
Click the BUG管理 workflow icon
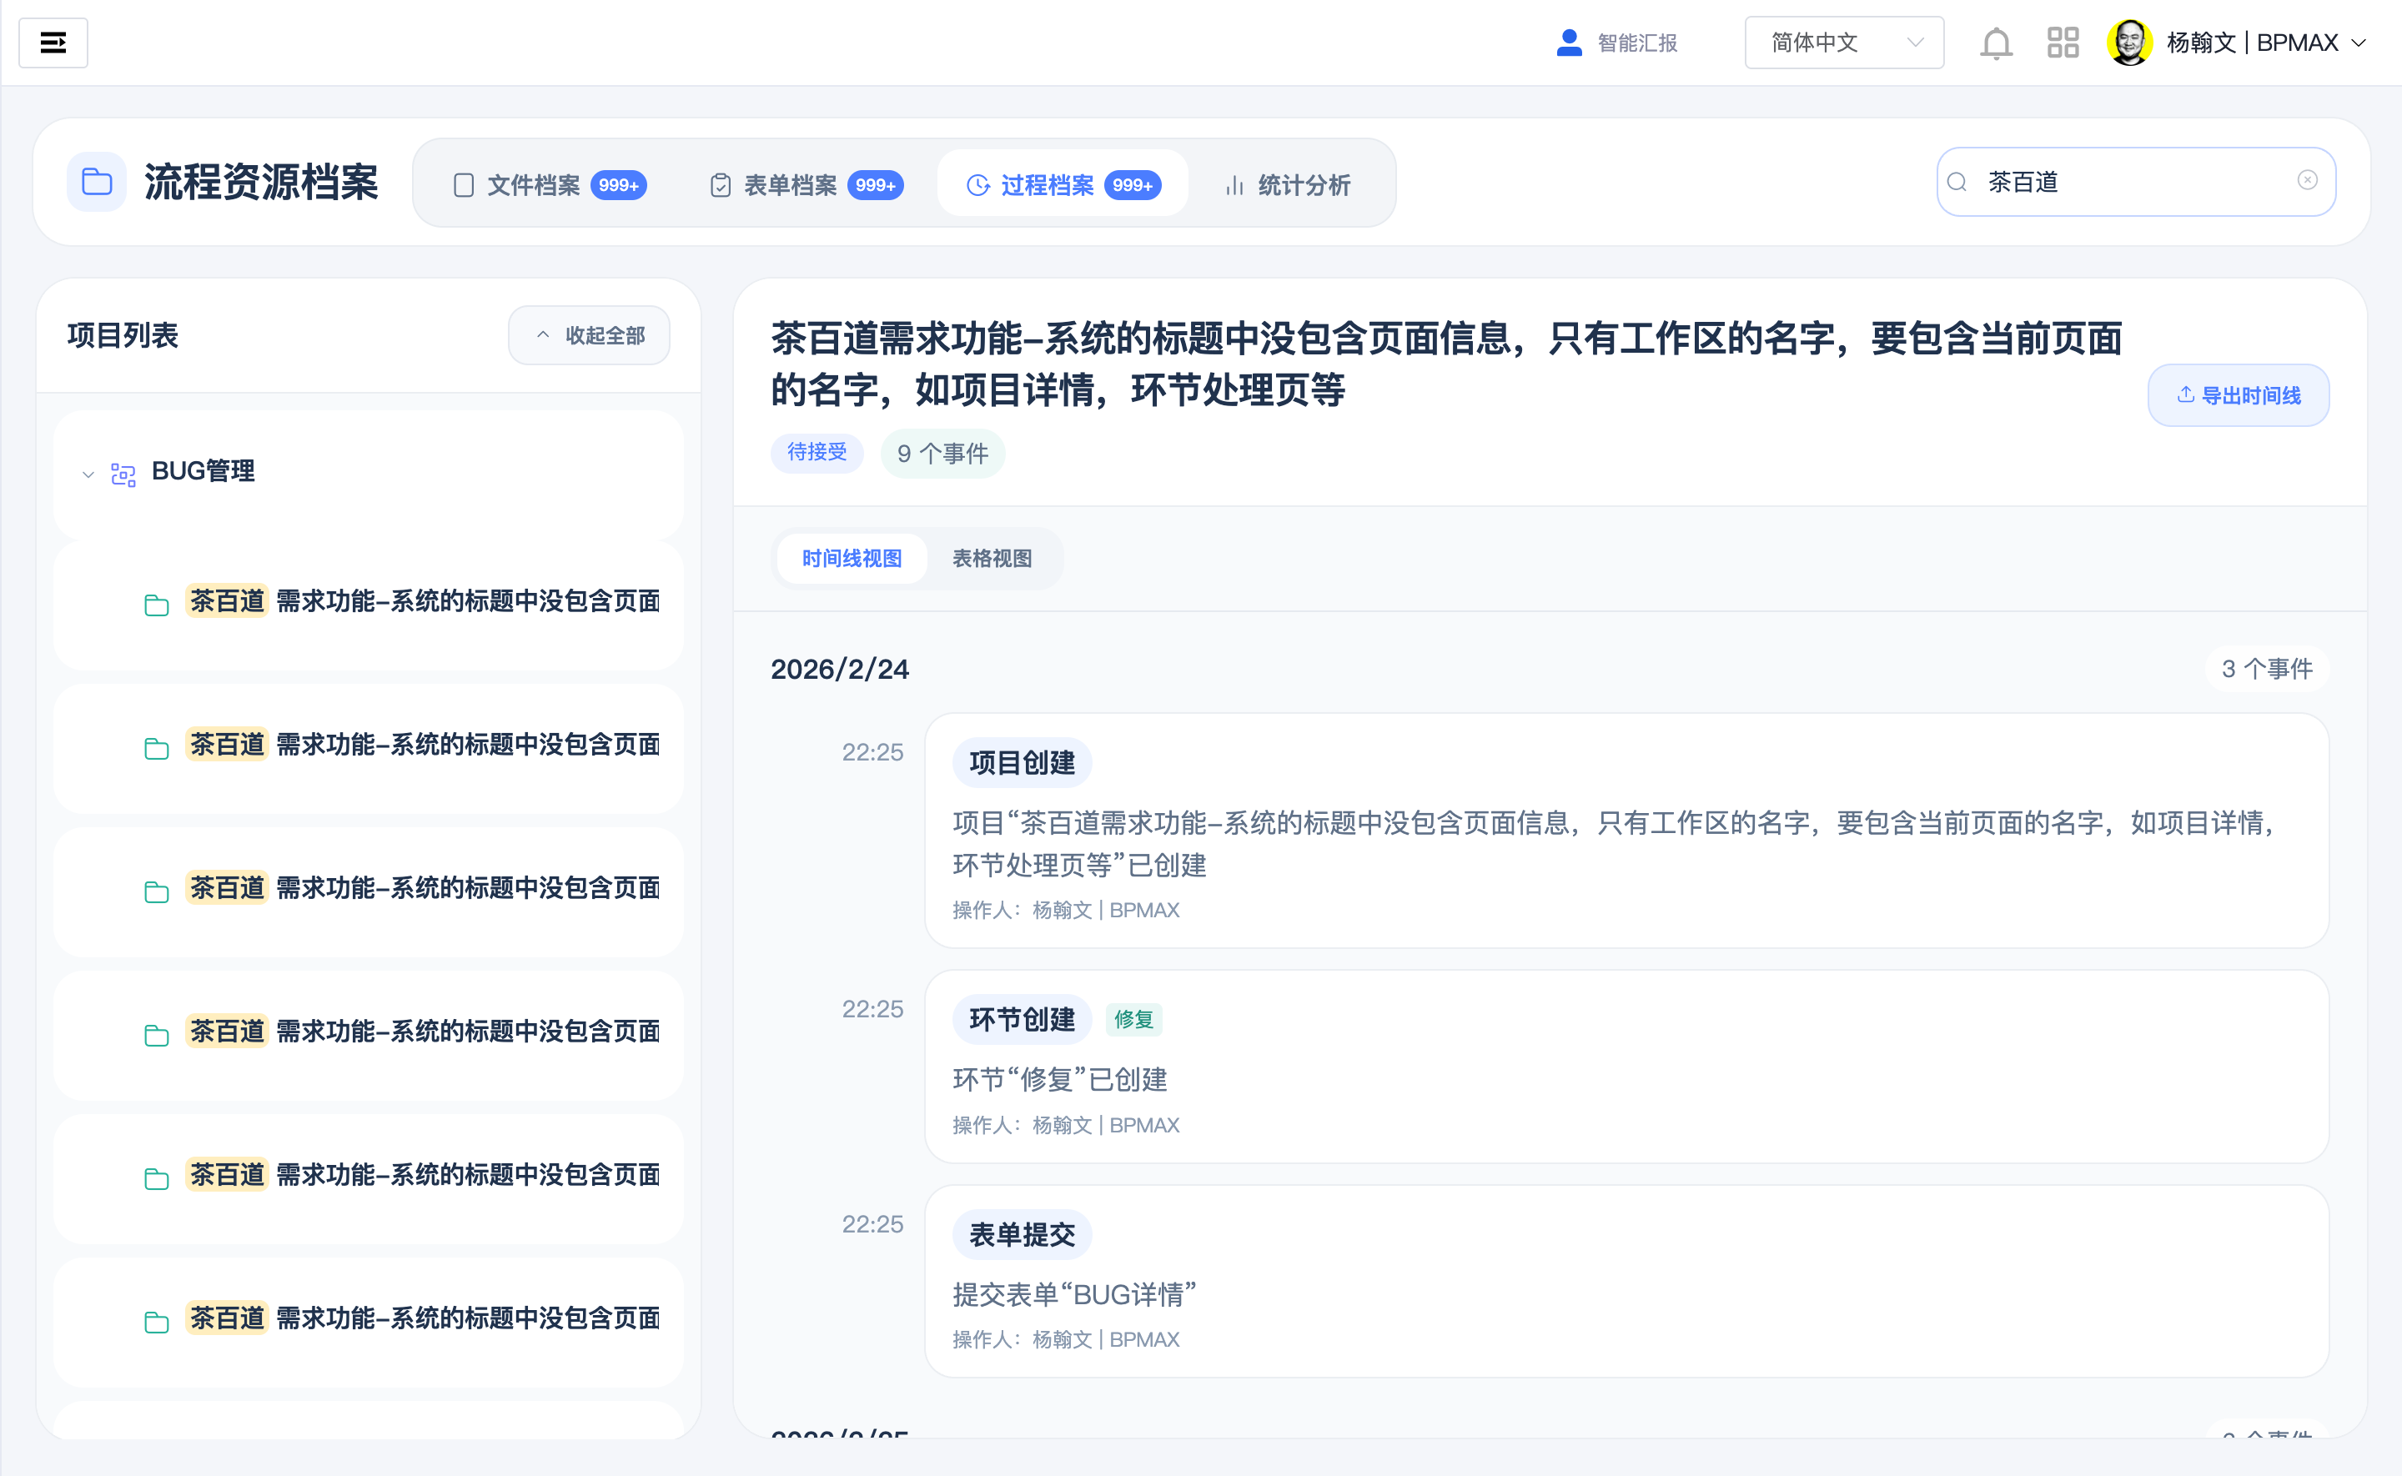click(x=123, y=473)
